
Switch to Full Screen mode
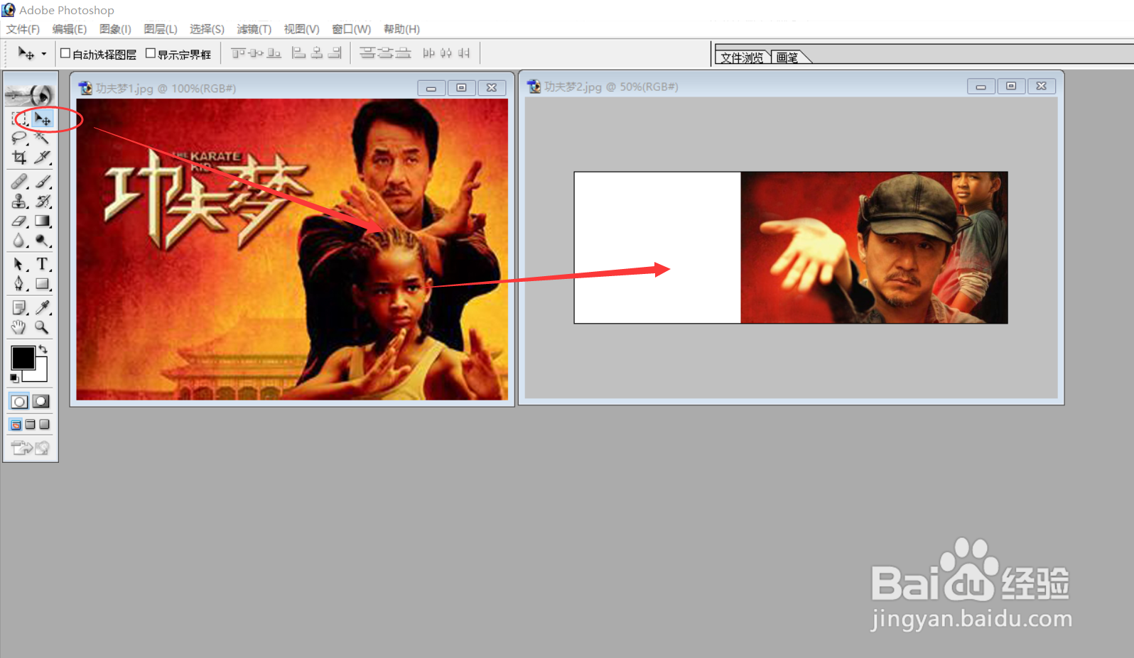point(44,424)
